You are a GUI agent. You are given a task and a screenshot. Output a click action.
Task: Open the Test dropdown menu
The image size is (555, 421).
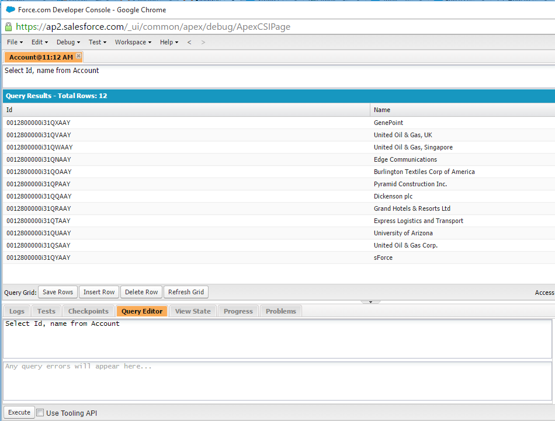[96, 42]
